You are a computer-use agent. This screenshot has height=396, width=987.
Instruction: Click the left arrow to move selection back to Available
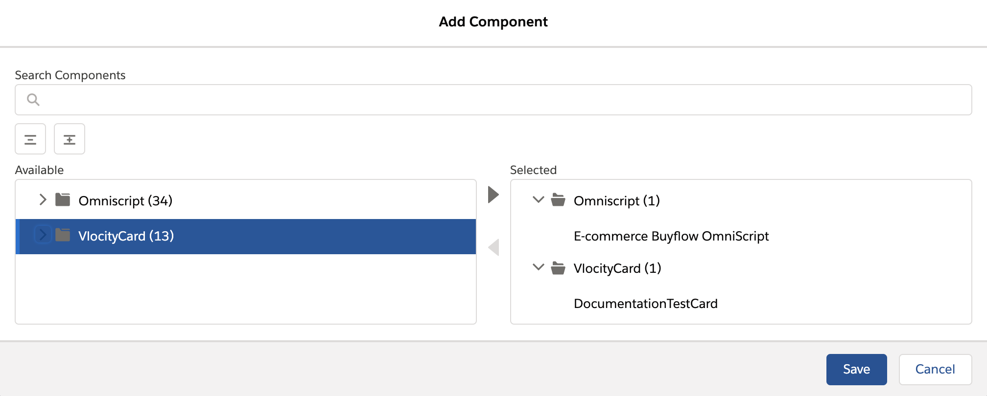(x=493, y=247)
